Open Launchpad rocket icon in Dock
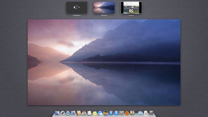208x117 pixels. coord(63,113)
